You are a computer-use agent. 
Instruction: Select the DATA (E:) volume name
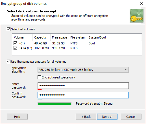pyautogui.click(x=25, y=48)
